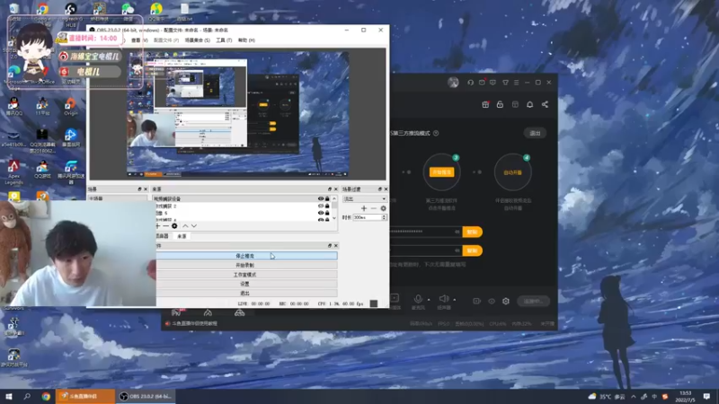
Task: Open the Windows Start menu
Action: click(8, 396)
